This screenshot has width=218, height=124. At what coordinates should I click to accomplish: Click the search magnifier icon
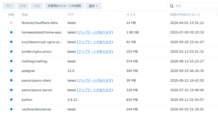pyautogui.click(x=172, y=6)
